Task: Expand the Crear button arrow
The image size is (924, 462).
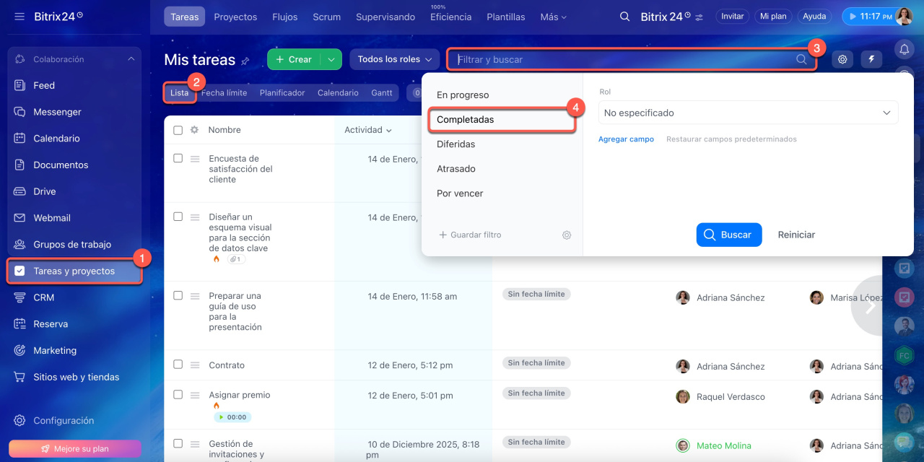Action: click(331, 59)
